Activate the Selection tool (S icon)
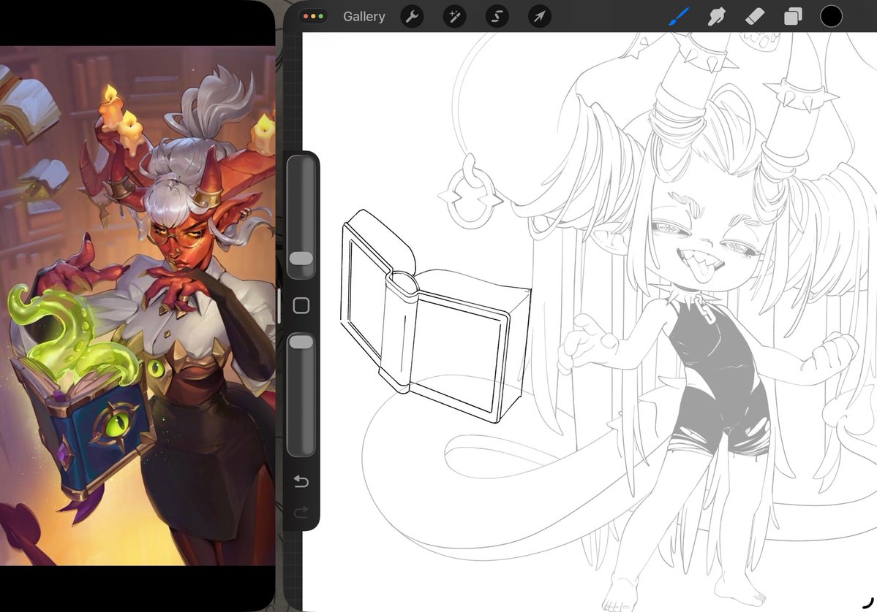877x612 pixels. point(497,17)
